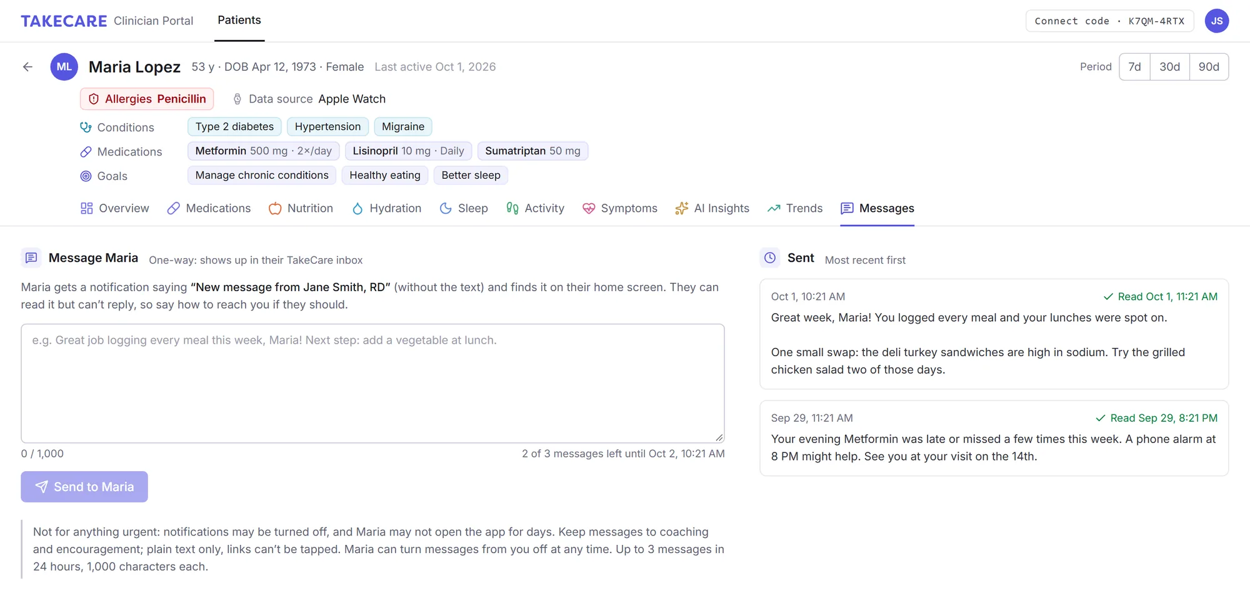The height and width of the screenshot is (603, 1250).
Task: Switch to the Medications tab
Action: click(x=209, y=208)
